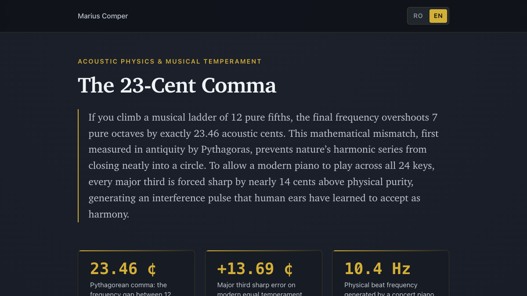This screenshot has width=527, height=296.
Task: Click the last word 'harmony.' in the quote
Action: pyautogui.click(x=109, y=214)
